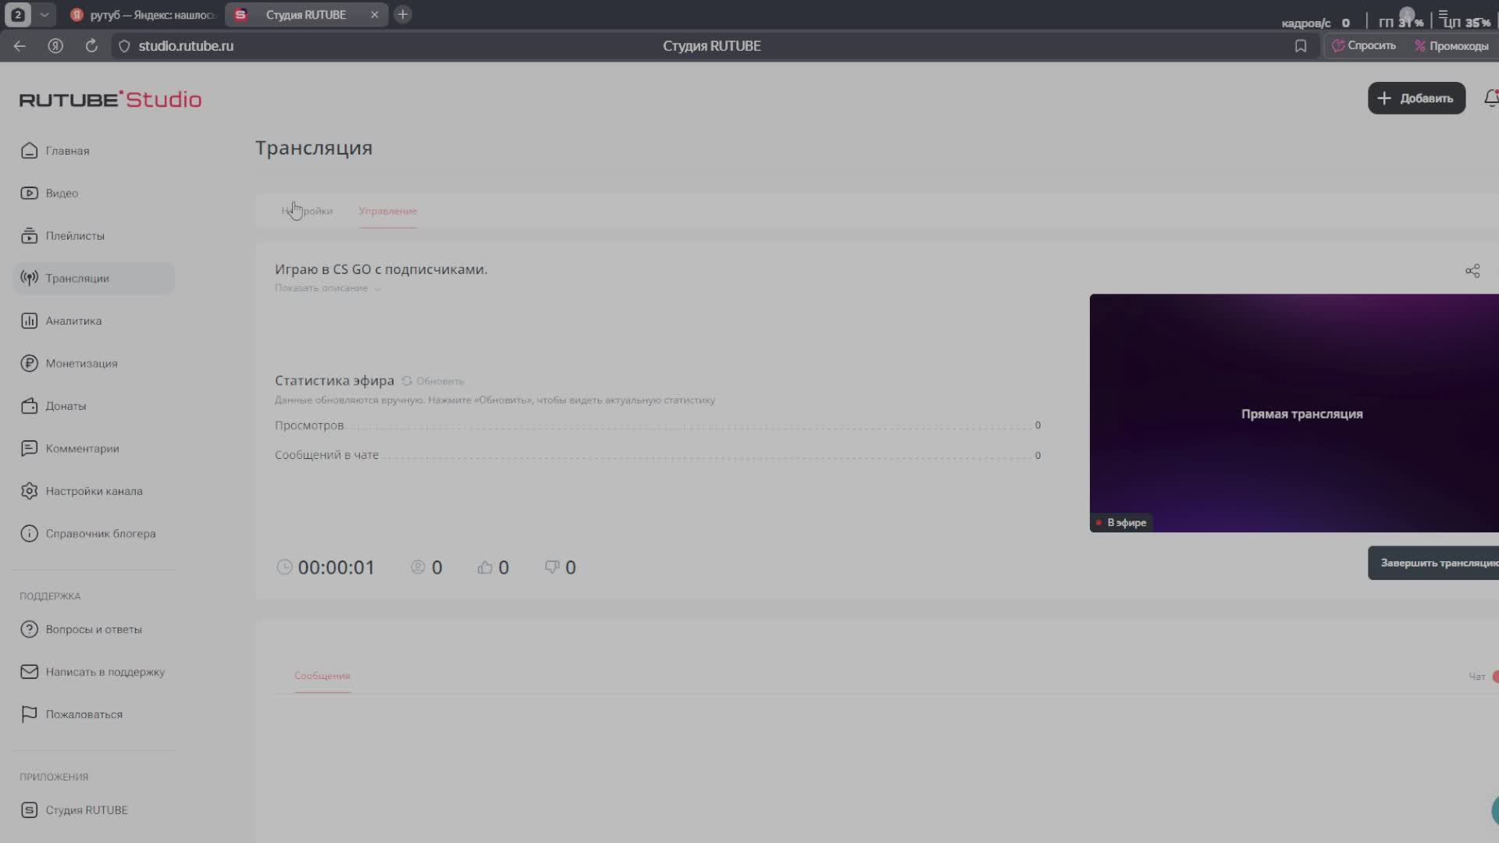Expand the Показать описание chevron

point(378,289)
